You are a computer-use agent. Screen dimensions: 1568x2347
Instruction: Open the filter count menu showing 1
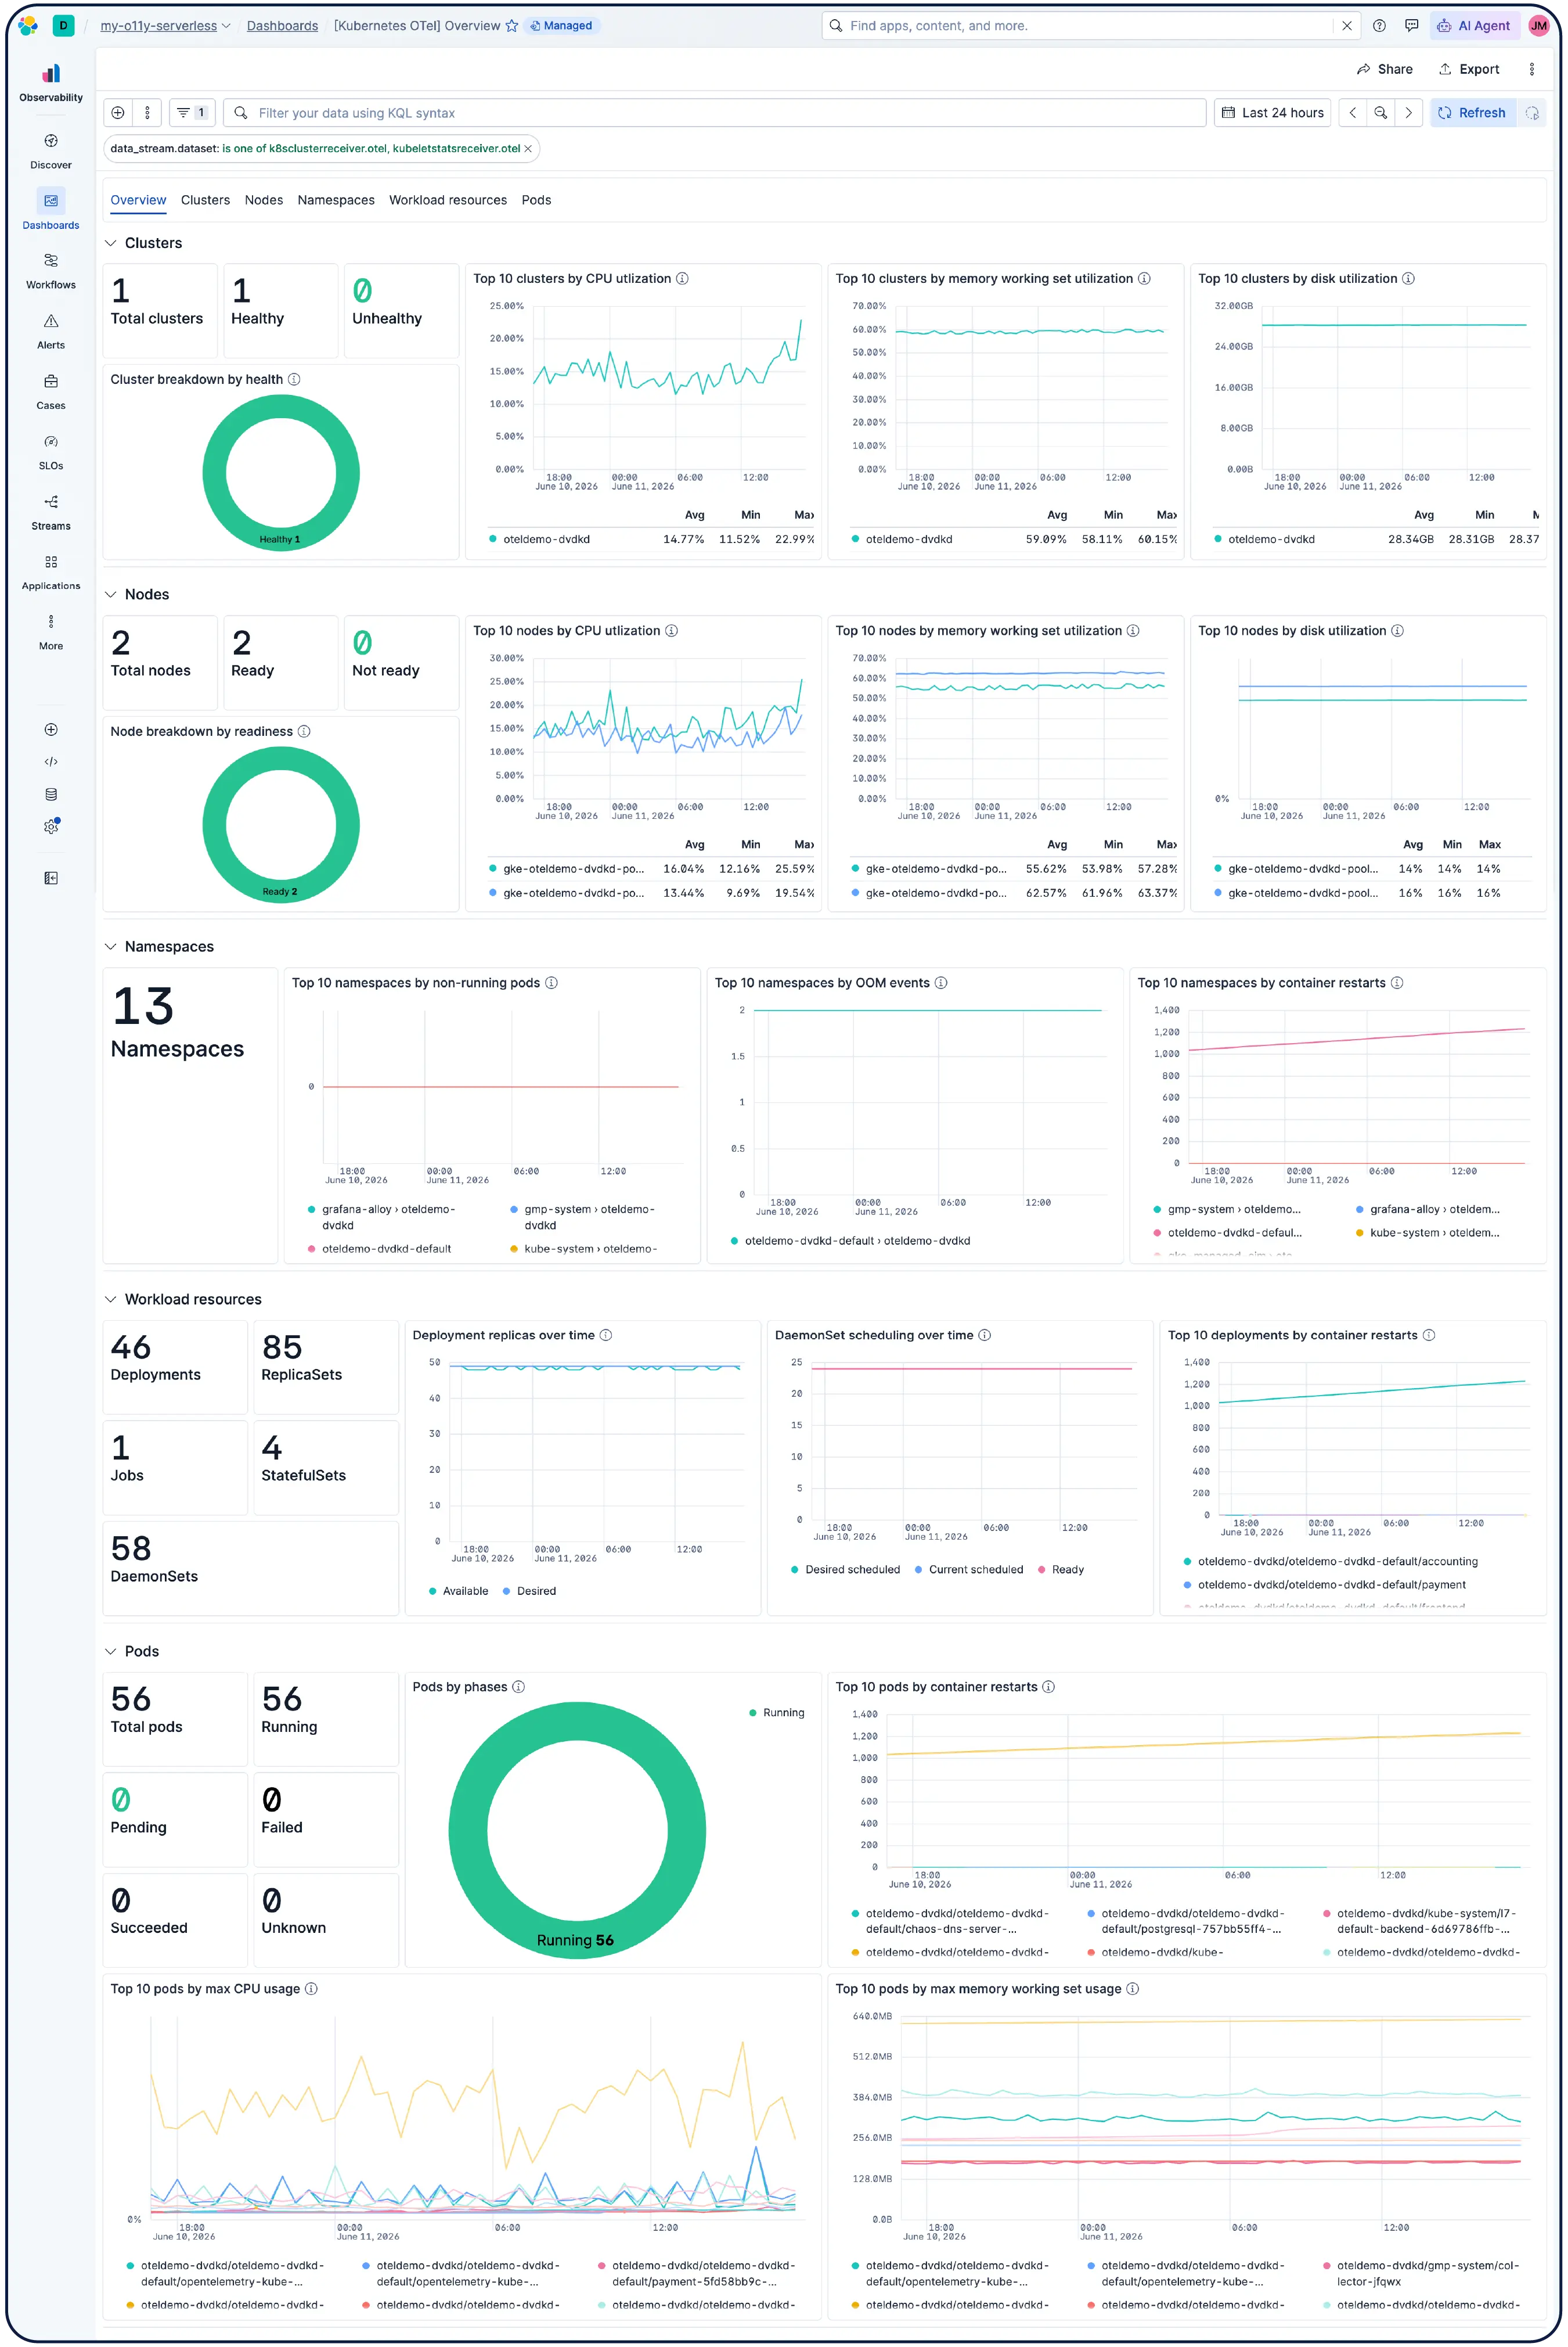[191, 113]
